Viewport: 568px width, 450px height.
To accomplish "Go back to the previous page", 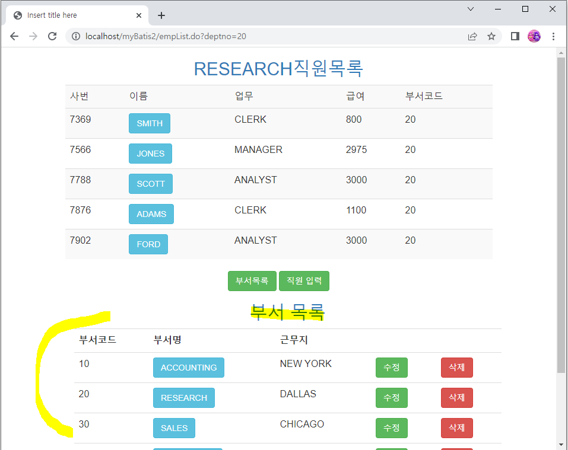I will (14, 36).
